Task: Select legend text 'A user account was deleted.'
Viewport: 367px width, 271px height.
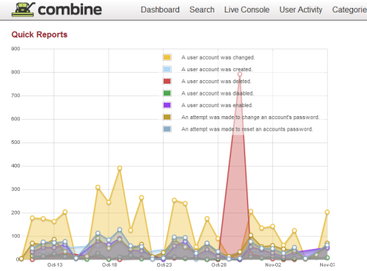Action: 217,82
